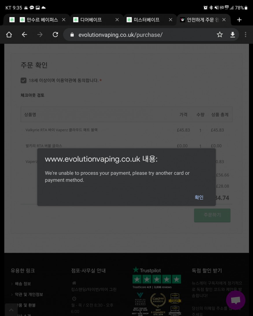Viewport: 253px width, 316px height.
Task: Open the 배송 정보 footer link
Action: [23, 284]
